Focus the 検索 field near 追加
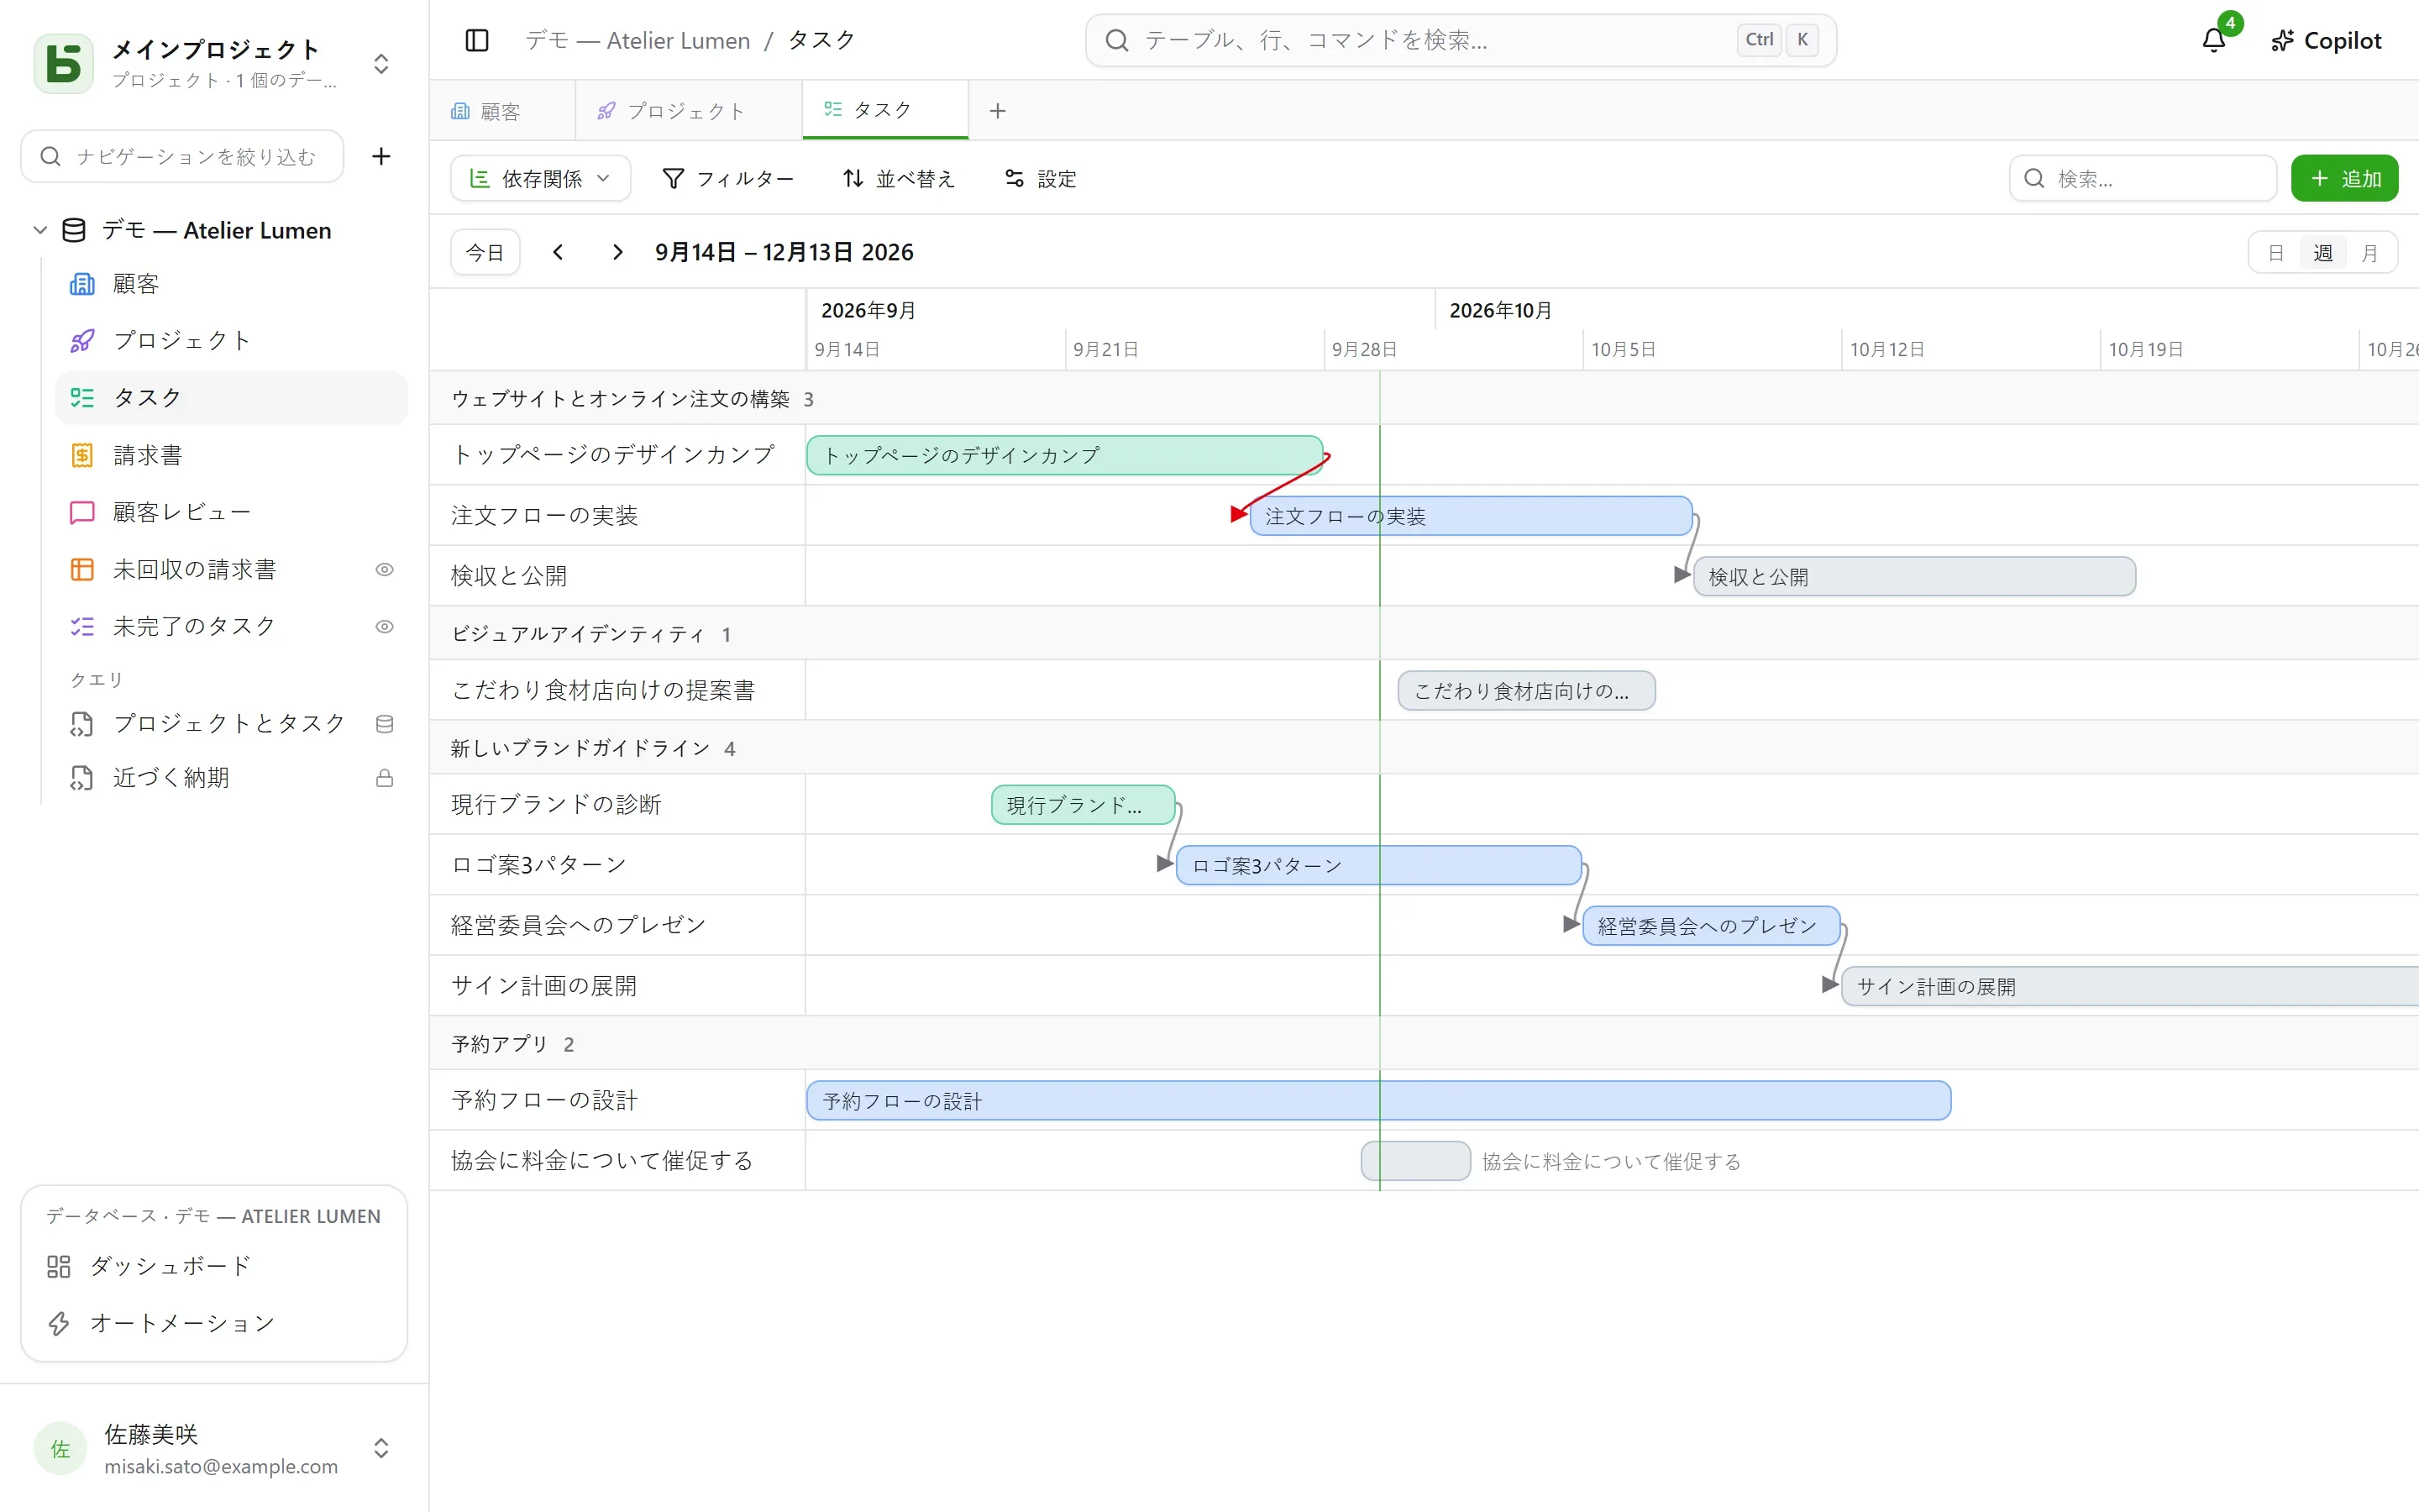This screenshot has height=1512, width=2419. 2142,178
